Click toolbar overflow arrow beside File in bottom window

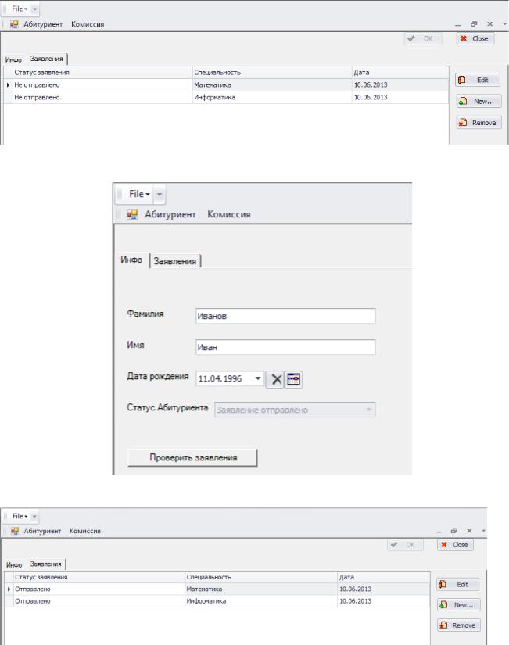pos(34,516)
